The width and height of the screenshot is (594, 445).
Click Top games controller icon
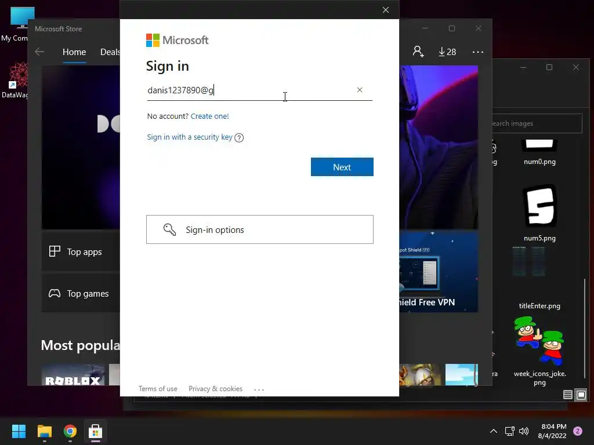click(x=55, y=293)
